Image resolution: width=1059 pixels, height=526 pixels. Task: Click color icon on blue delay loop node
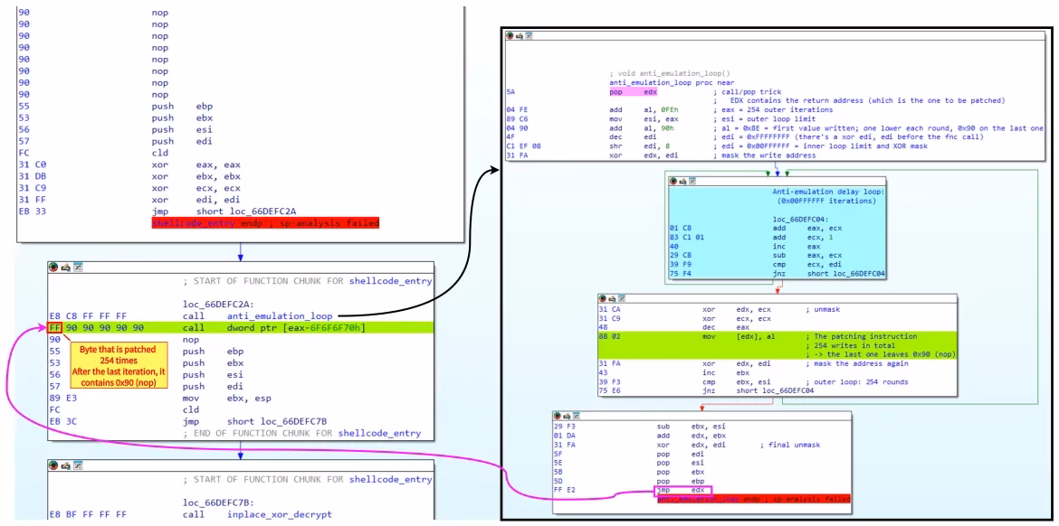(x=673, y=182)
